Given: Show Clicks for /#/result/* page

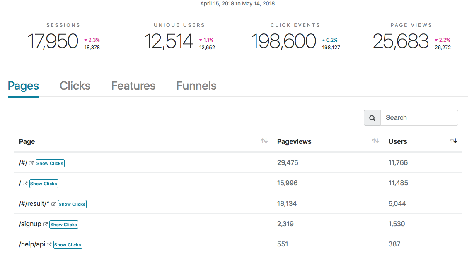Looking at the screenshot, I should point(72,204).
